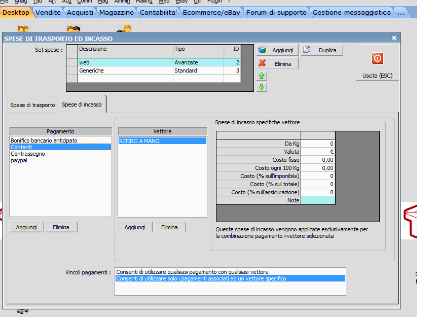Click the red X Elimina button
This screenshot has height=317, width=438.
click(277, 63)
